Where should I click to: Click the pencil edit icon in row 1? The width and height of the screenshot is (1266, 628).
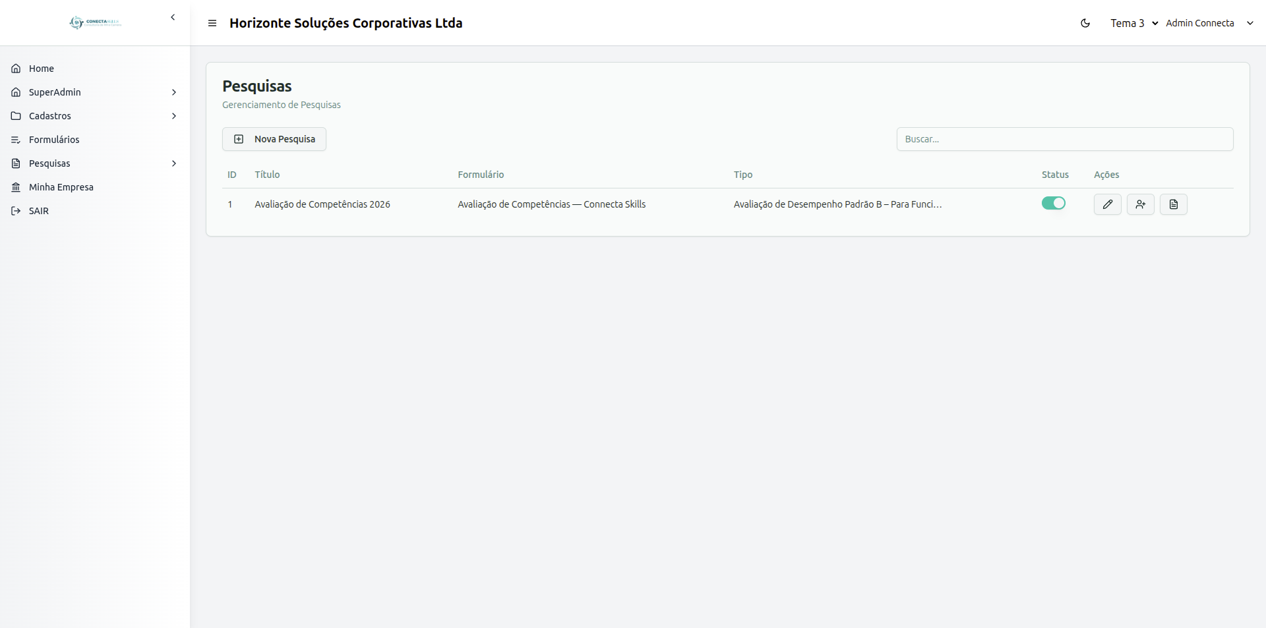1108,204
